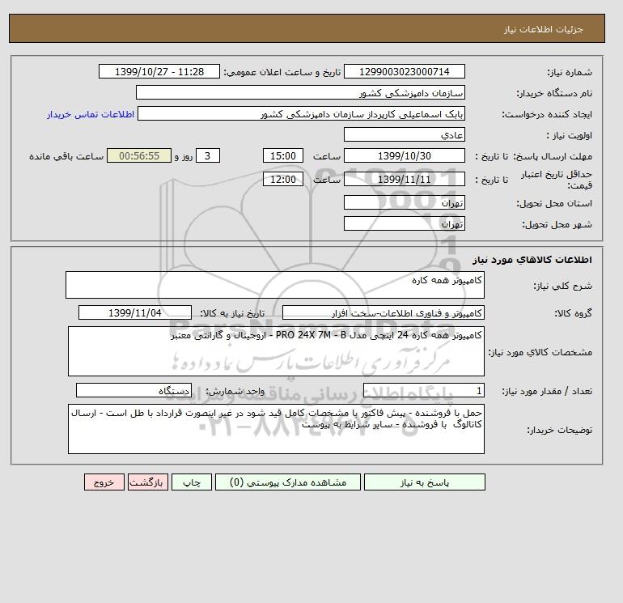Click the 'شرح کلی نیاز:' label
Image resolution: width=623 pixels, height=603 pixels.
click(x=562, y=286)
